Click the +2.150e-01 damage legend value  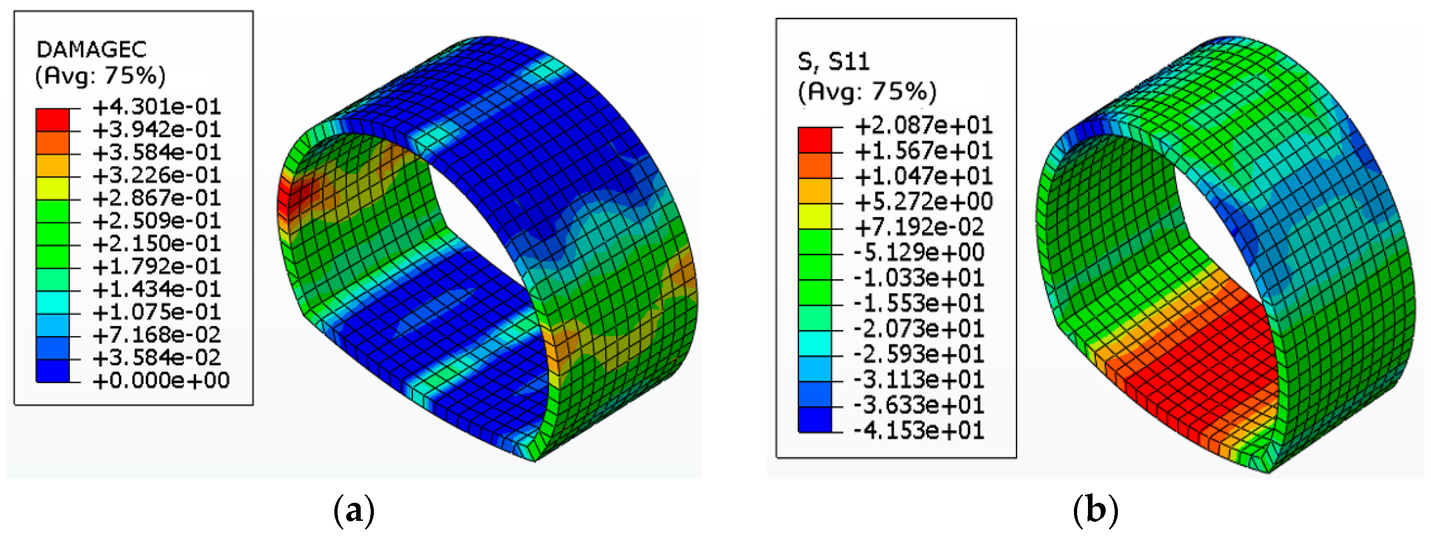(157, 244)
